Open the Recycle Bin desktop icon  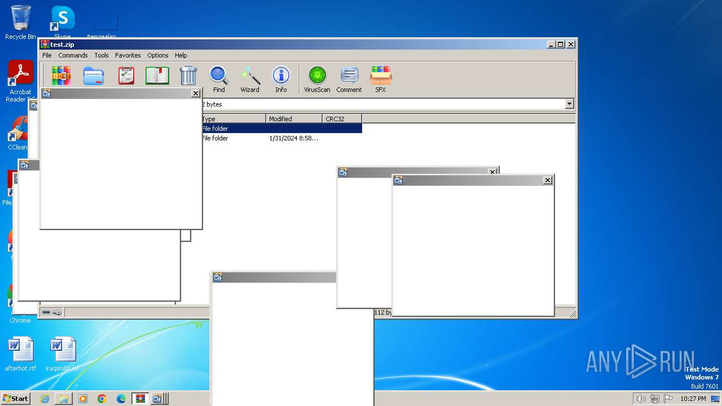coord(20,23)
